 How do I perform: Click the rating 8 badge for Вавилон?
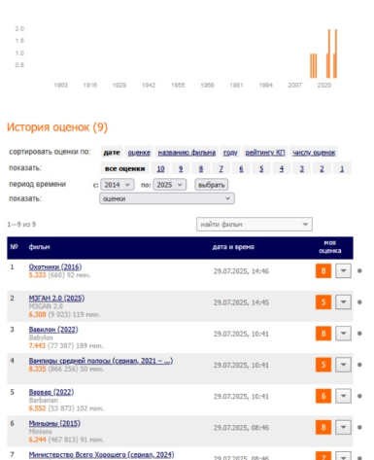coord(323,334)
